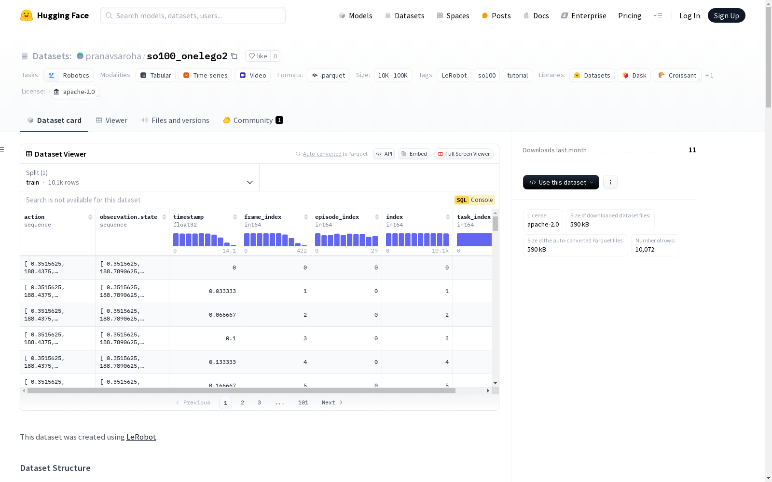Jump to page 101 of the table
Image resolution: width=772 pixels, height=482 pixels.
[x=303, y=402]
